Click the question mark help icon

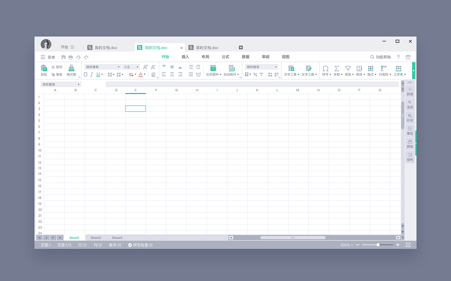(x=399, y=57)
